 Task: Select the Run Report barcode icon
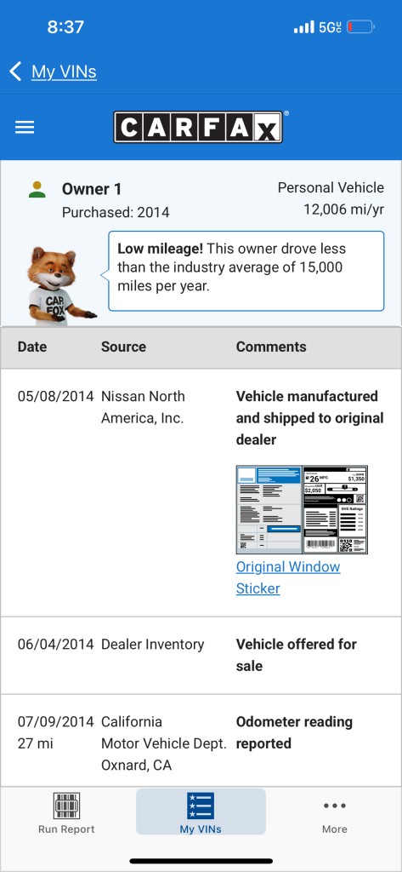(x=66, y=806)
